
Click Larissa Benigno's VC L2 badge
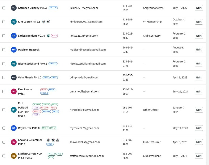(x=54, y=36)
